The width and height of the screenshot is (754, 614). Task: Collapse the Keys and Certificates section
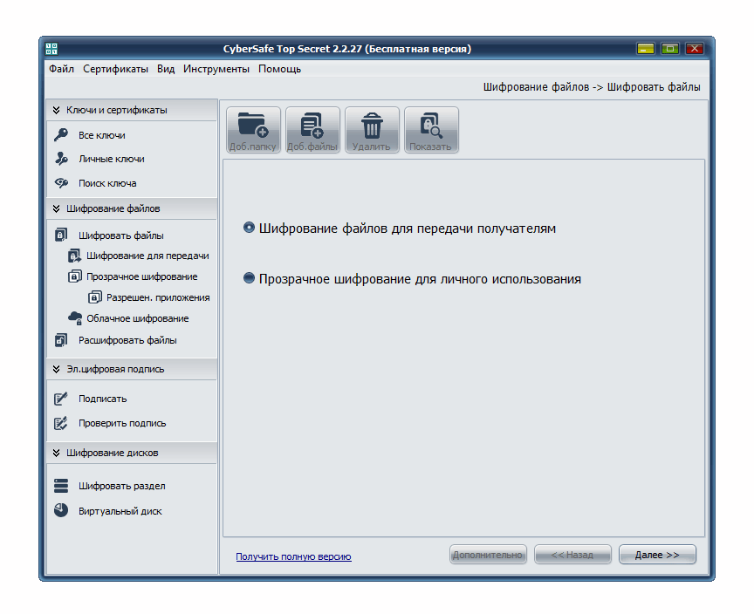57,110
